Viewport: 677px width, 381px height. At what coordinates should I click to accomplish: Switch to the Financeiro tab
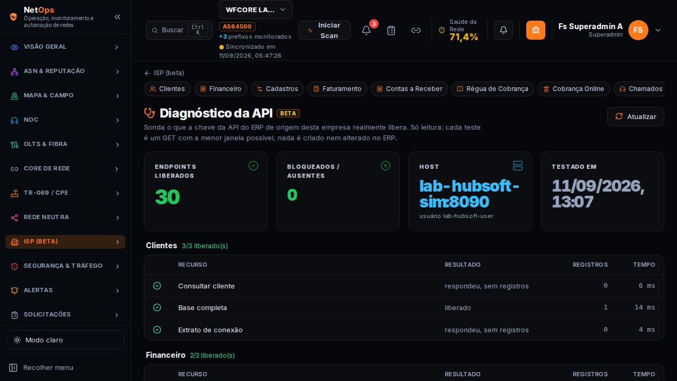click(221, 89)
